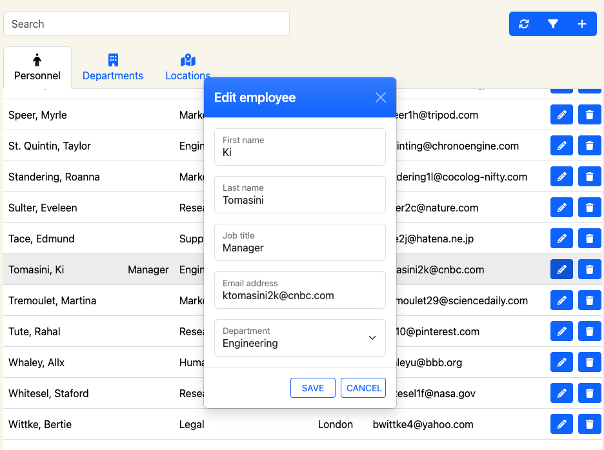Click pencil icon for Wittke, Bertie

point(561,424)
